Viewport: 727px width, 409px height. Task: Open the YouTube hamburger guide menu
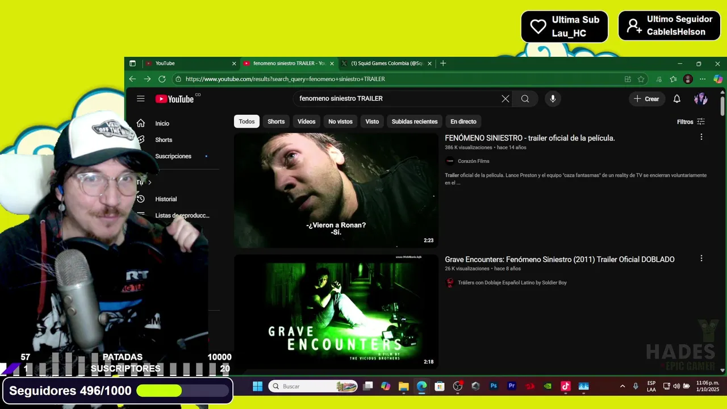click(x=141, y=99)
